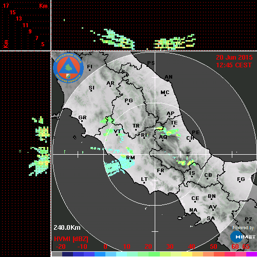The height and width of the screenshot is (257, 257).
Task: Click the NA city label
Action: click(193, 210)
